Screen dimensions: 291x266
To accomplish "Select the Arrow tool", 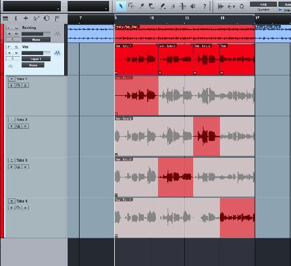I will click(x=120, y=6).
